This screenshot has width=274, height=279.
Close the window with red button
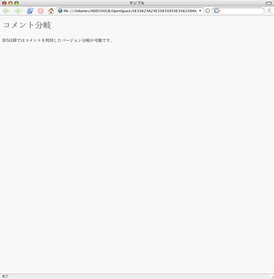4,3
